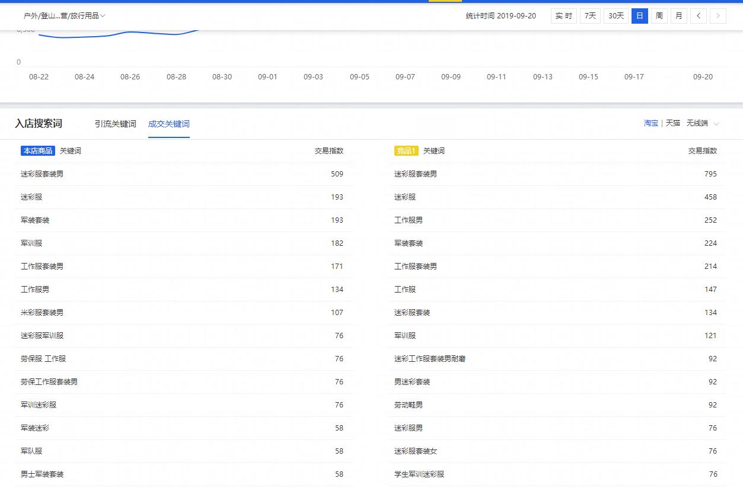The image size is (743, 488).
Task: Select the 周 (week) view
Action: click(659, 16)
